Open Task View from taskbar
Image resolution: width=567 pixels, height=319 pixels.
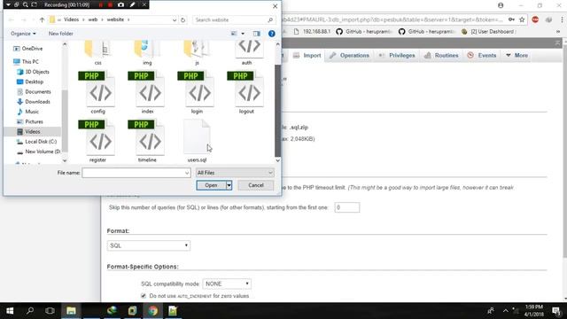[50, 311]
